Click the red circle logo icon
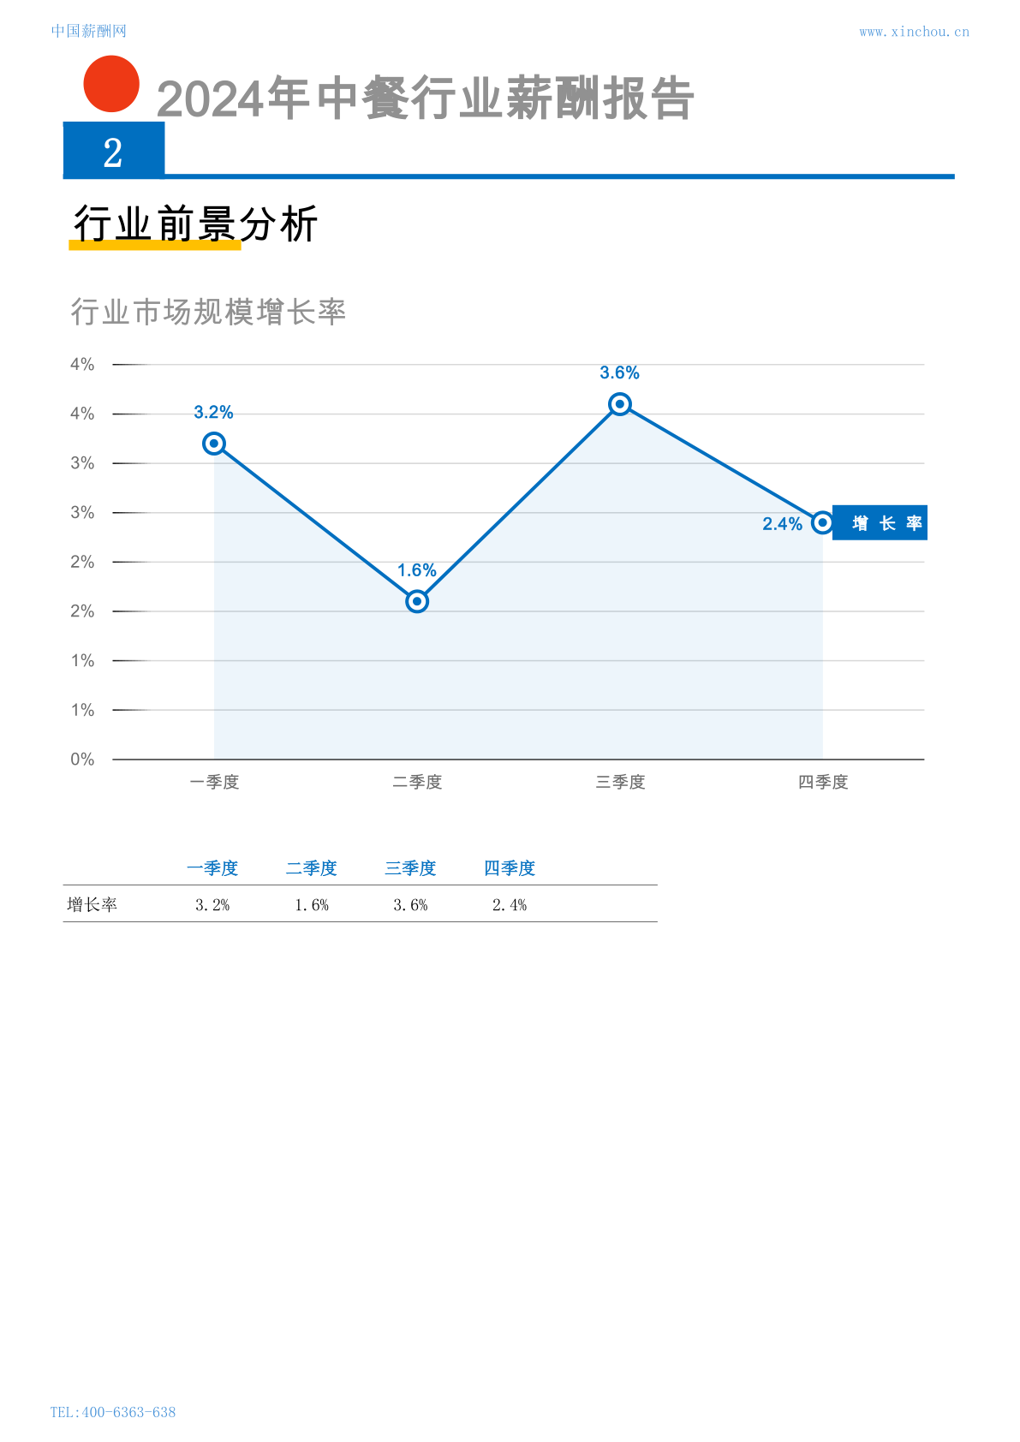Screen dimensions: 1020x1442 [x=111, y=84]
